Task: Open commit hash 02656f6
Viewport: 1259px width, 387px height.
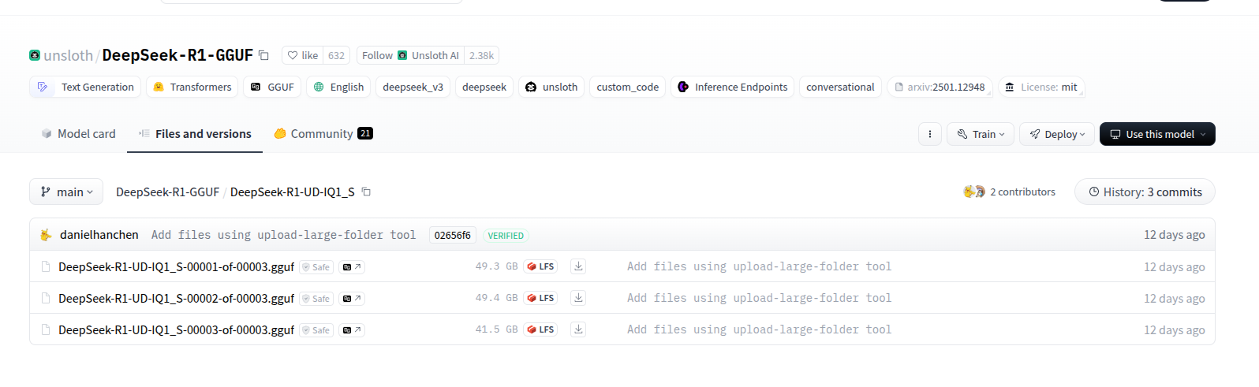Action: [452, 235]
